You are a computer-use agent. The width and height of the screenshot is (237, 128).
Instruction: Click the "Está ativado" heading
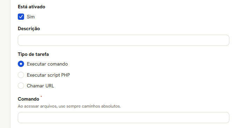pos(31,7)
